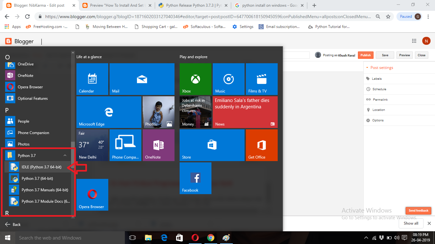
Task: Open Schedule in post settings
Action: click(376, 89)
